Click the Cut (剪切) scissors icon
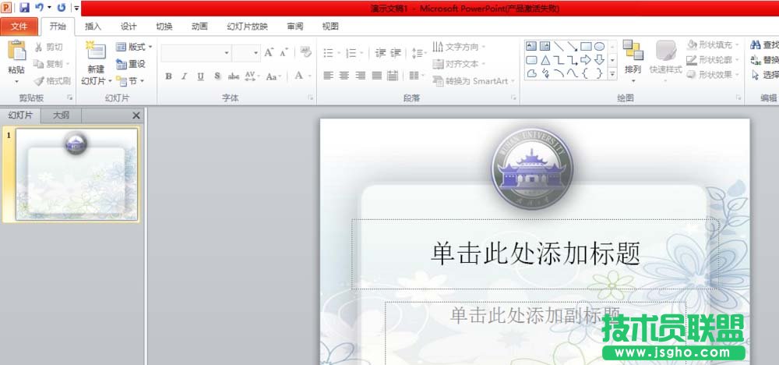 39,48
